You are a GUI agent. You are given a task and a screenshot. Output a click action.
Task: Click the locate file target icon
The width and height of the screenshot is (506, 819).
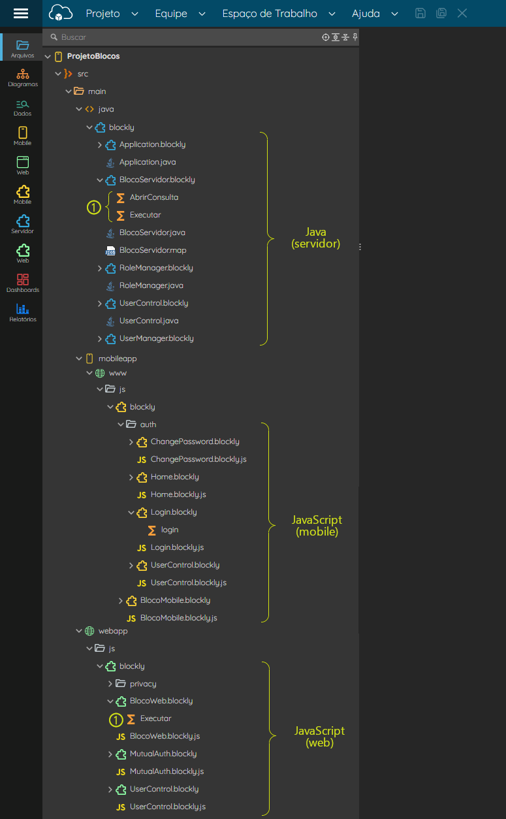tap(326, 37)
